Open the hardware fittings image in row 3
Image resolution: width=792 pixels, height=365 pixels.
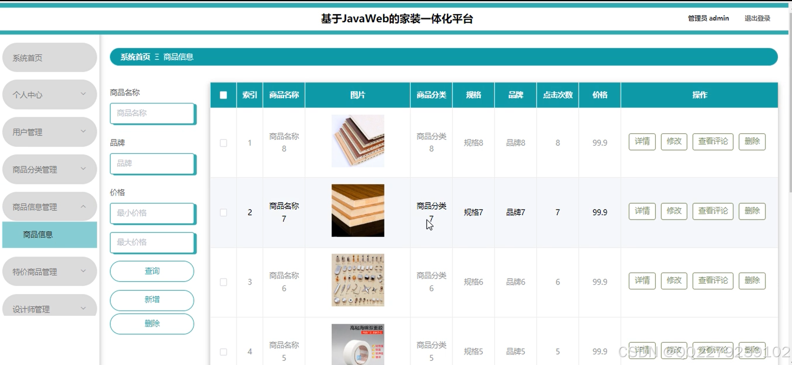(358, 280)
